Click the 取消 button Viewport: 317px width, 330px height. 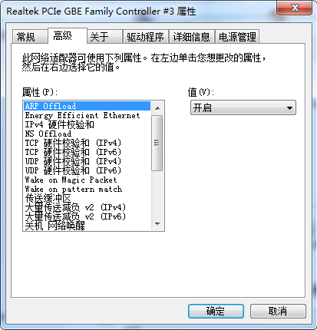pyautogui.click(x=278, y=311)
